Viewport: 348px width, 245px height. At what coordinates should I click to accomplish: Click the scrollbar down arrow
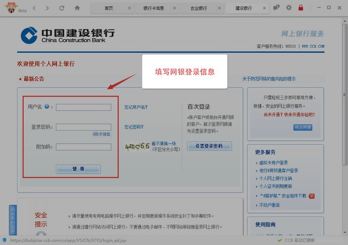[345, 232]
